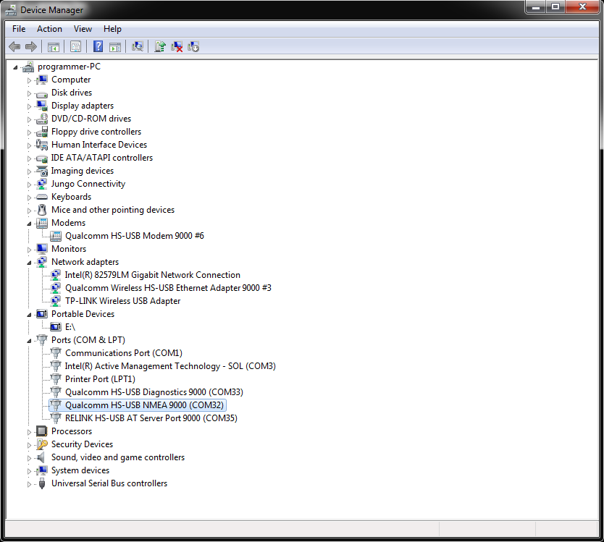Screen dimensions: 604x542
Task: Click the Back arrow toolbar icon
Action: click(14, 47)
